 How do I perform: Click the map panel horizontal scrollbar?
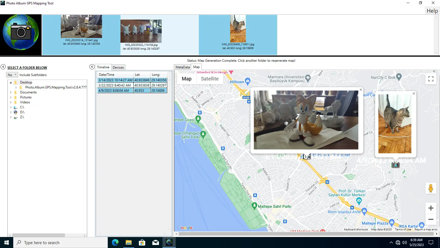tap(306, 234)
